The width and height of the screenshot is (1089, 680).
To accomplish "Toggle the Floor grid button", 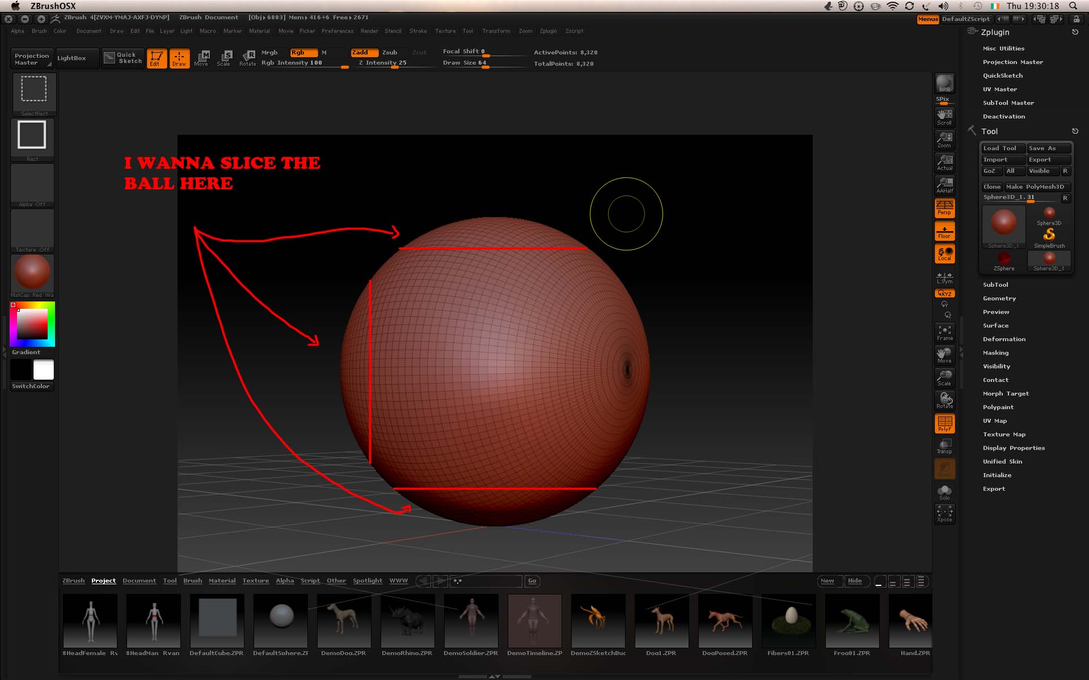I will (944, 231).
